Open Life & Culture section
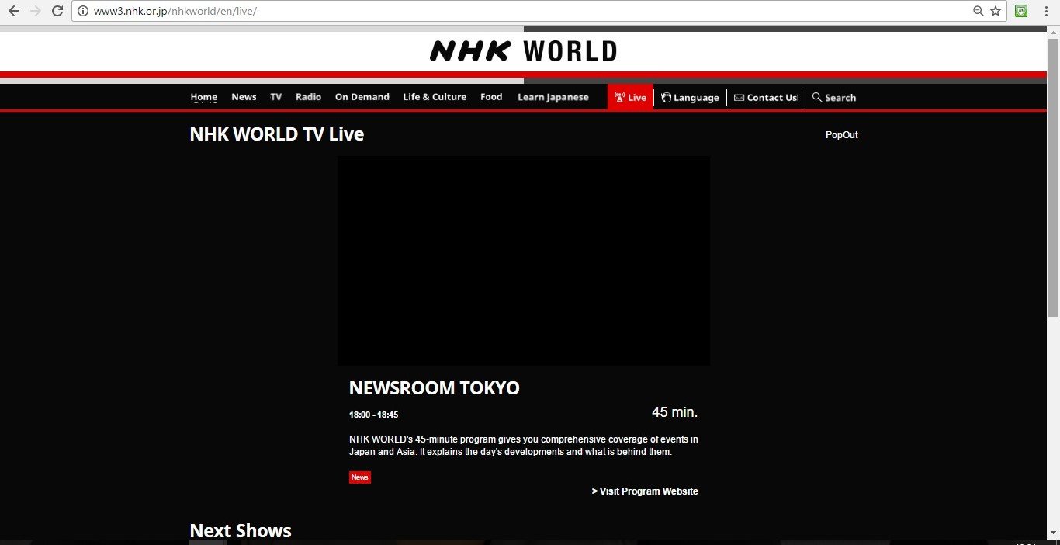The image size is (1060, 545). (x=435, y=97)
